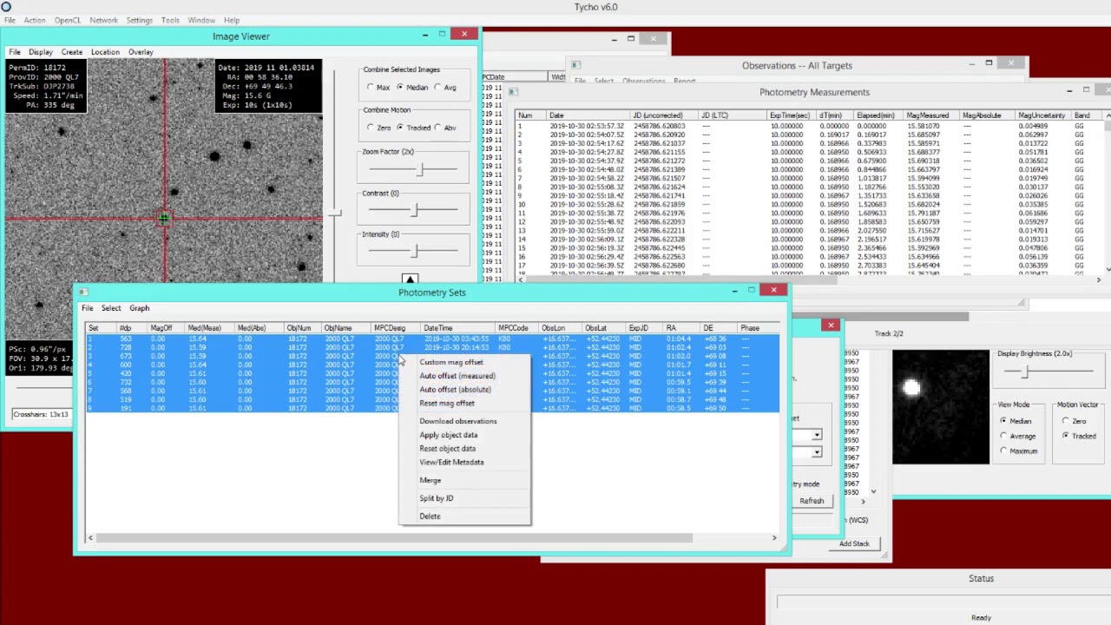Choose Custom mag offset from context menu
The width and height of the screenshot is (1111, 625).
[x=451, y=362]
